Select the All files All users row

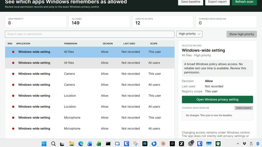coord(90,63)
